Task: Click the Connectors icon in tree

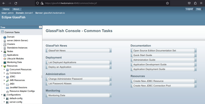Action: coord(7,74)
